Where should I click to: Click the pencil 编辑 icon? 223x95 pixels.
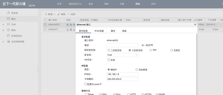[x=59, y=14]
